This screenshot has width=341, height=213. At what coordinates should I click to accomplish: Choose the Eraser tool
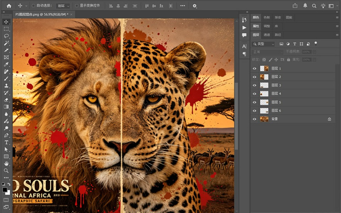[x=6, y=100]
